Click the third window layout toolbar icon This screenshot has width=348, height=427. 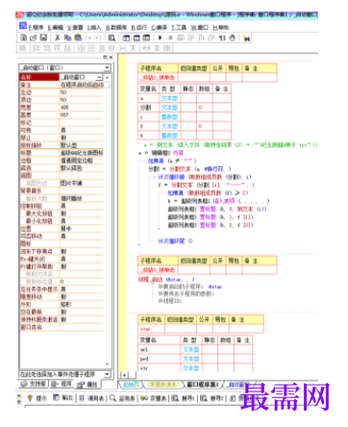146,38
